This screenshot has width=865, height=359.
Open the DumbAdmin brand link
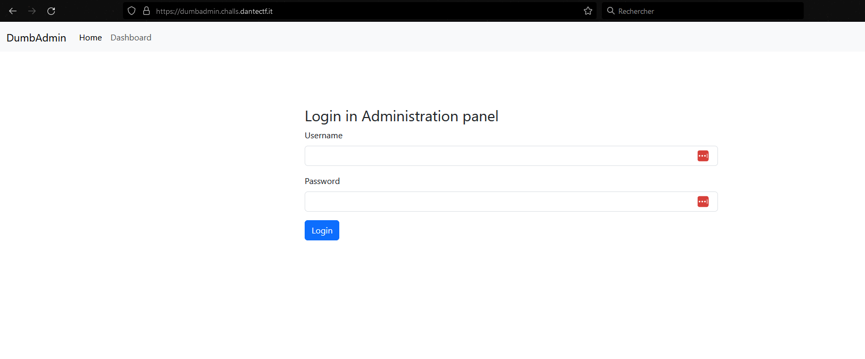(36, 38)
